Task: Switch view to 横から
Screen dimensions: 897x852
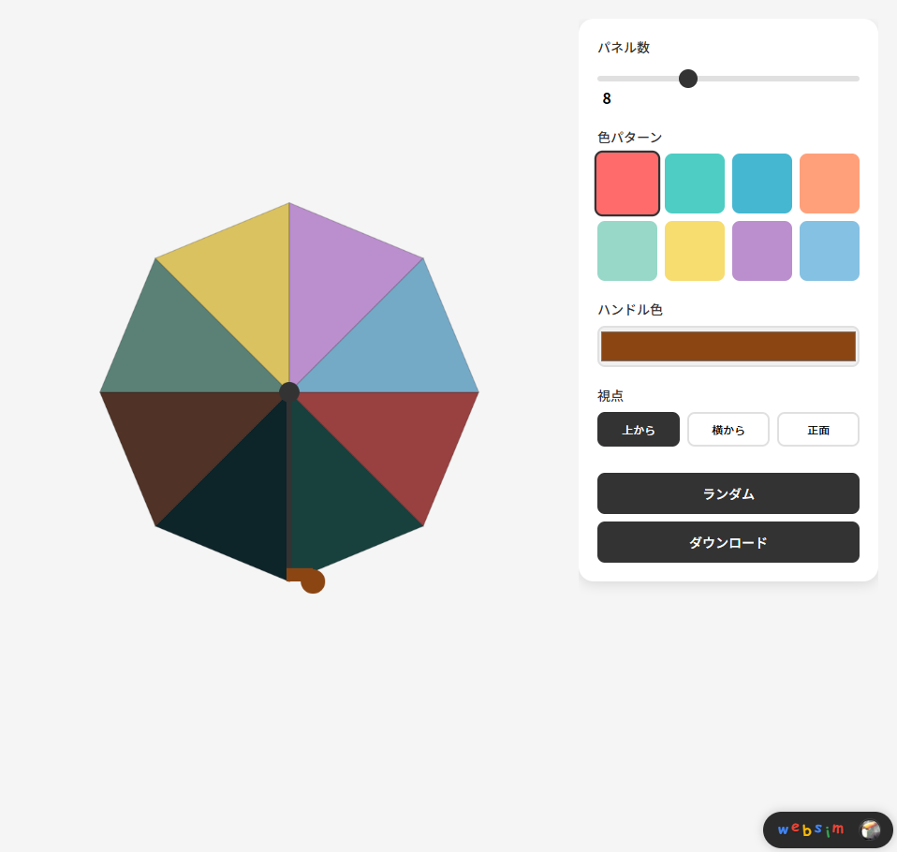Action: click(x=728, y=429)
